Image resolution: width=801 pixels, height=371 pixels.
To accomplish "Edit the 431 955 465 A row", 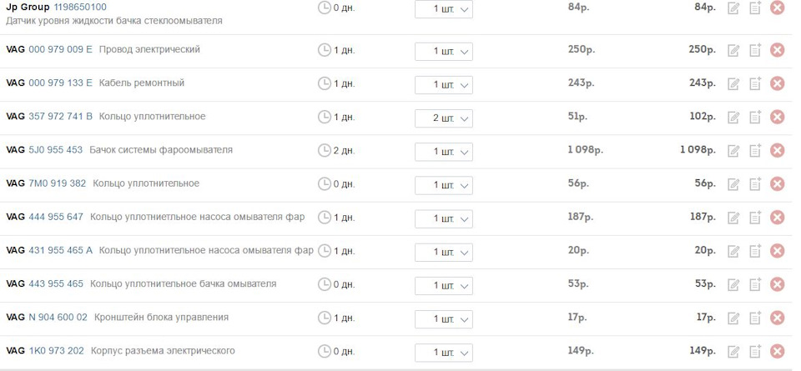I will (734, 251).
